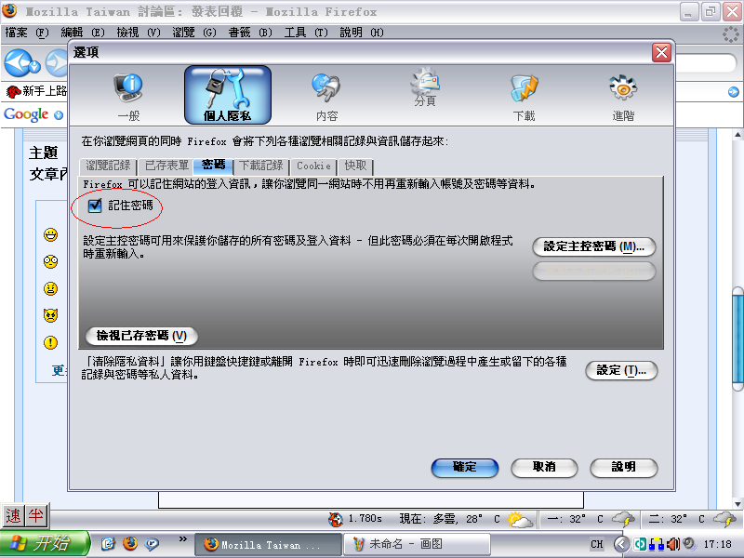Click the Google search engine icon
This screenshot has width=744, height=558.
coord(26,114)
